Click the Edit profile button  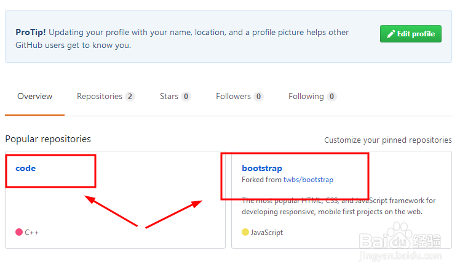(410, 34)
